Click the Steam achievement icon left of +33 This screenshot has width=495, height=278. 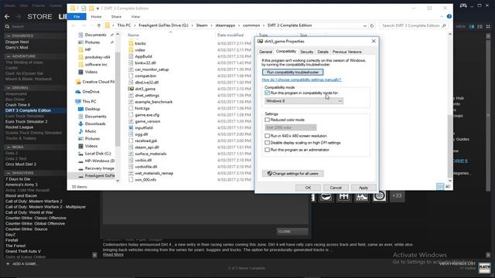(379, 196)
